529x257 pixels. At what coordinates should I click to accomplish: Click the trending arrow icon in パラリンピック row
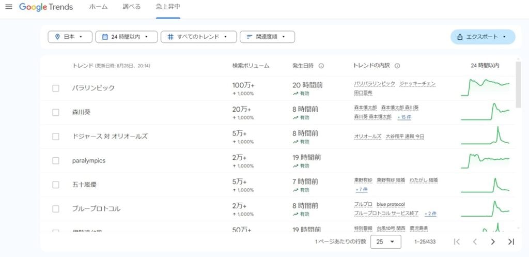295,94
